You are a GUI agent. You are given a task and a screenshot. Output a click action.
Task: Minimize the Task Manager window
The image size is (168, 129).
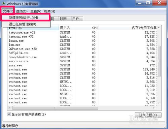(x=139, y=3)
